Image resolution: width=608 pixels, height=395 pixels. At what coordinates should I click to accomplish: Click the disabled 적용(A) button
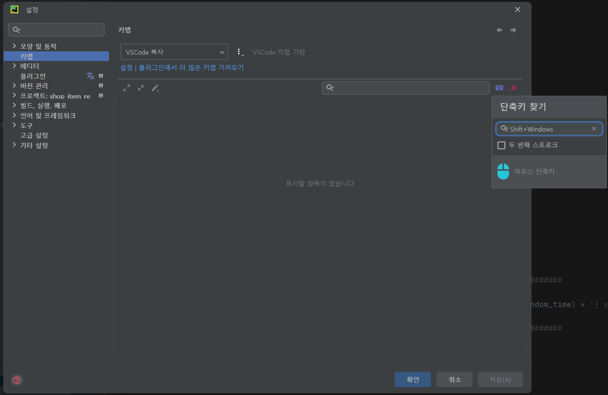[500, 379]
